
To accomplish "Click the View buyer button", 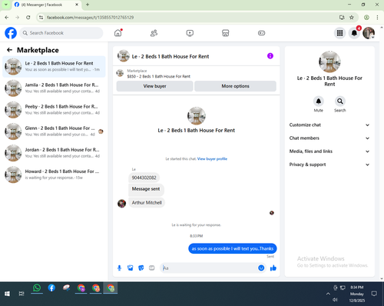I will pyautogui.click(x=154, y=86).
